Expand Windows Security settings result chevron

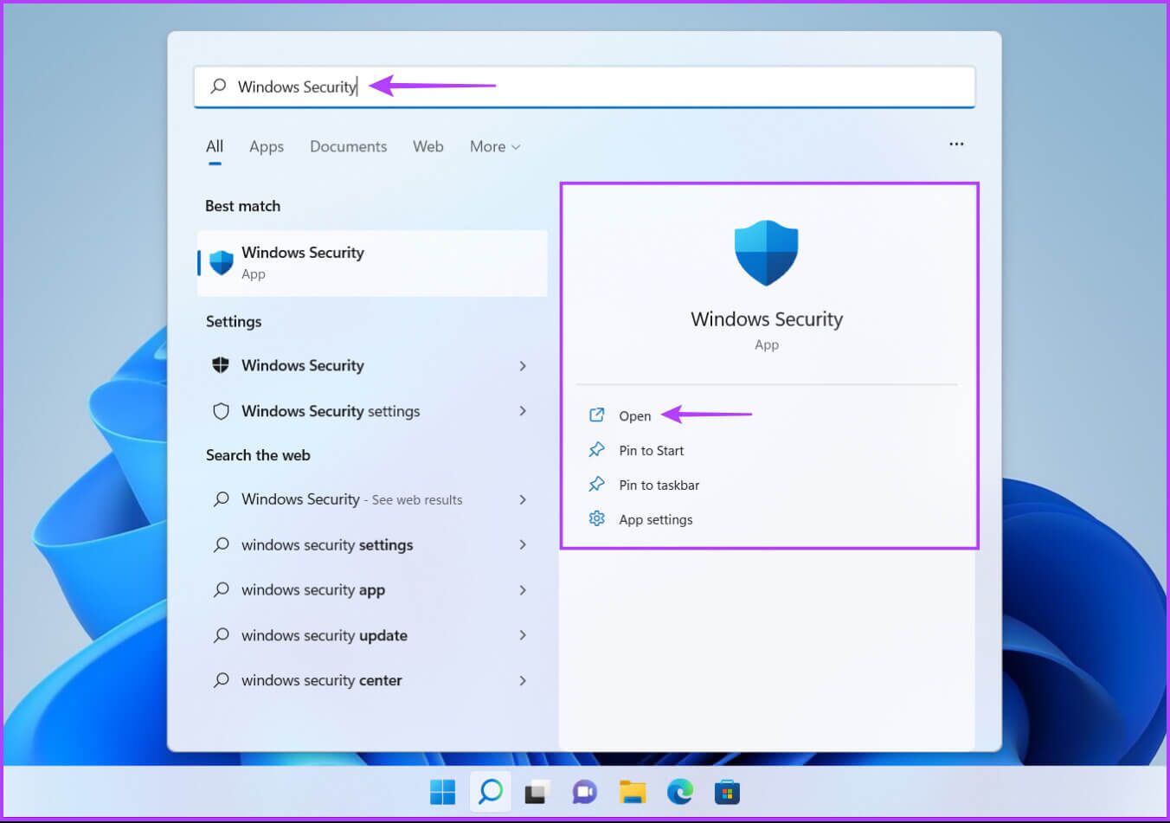tap(523, 411)
